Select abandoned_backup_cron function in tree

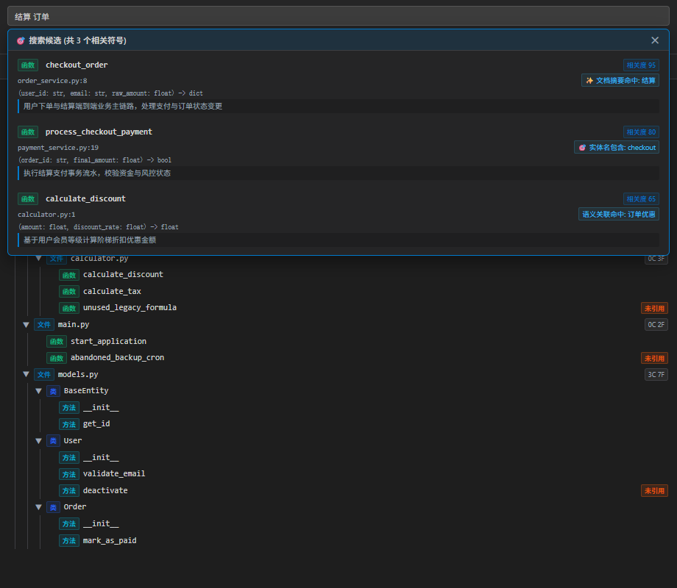point(117,358)
